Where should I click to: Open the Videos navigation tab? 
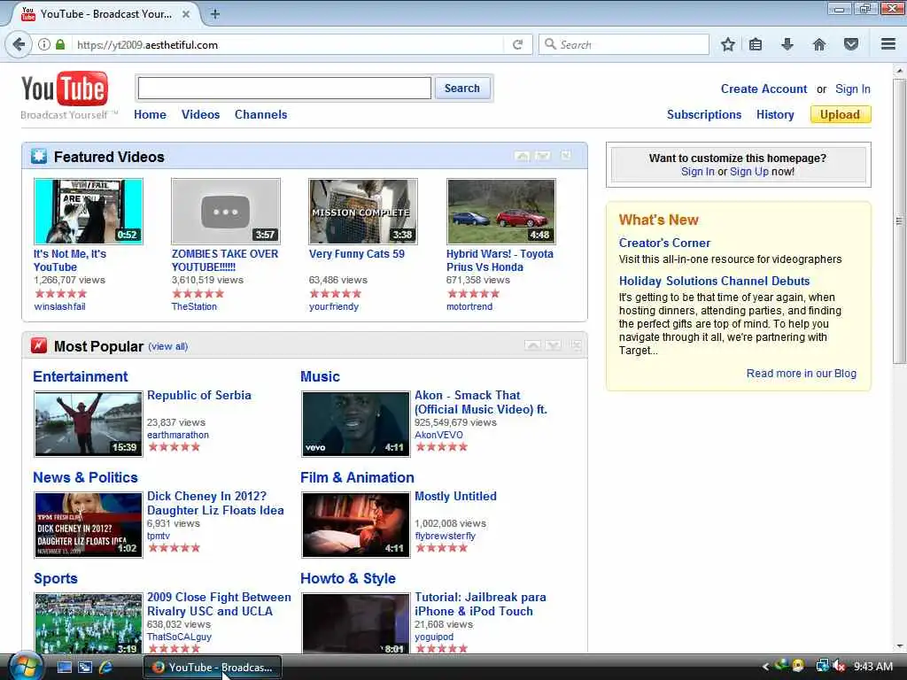pos(201,114)
